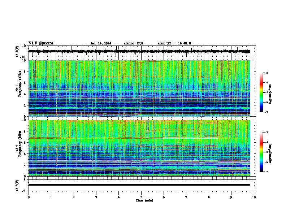Click time axis tick label "3"
The image size is (286, 221).
coord(96,197)
